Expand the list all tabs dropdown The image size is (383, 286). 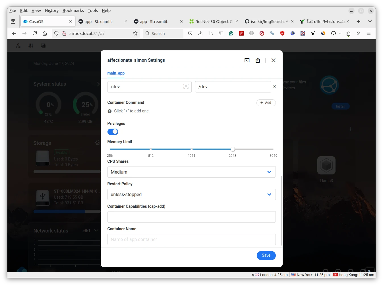[370, 22]
